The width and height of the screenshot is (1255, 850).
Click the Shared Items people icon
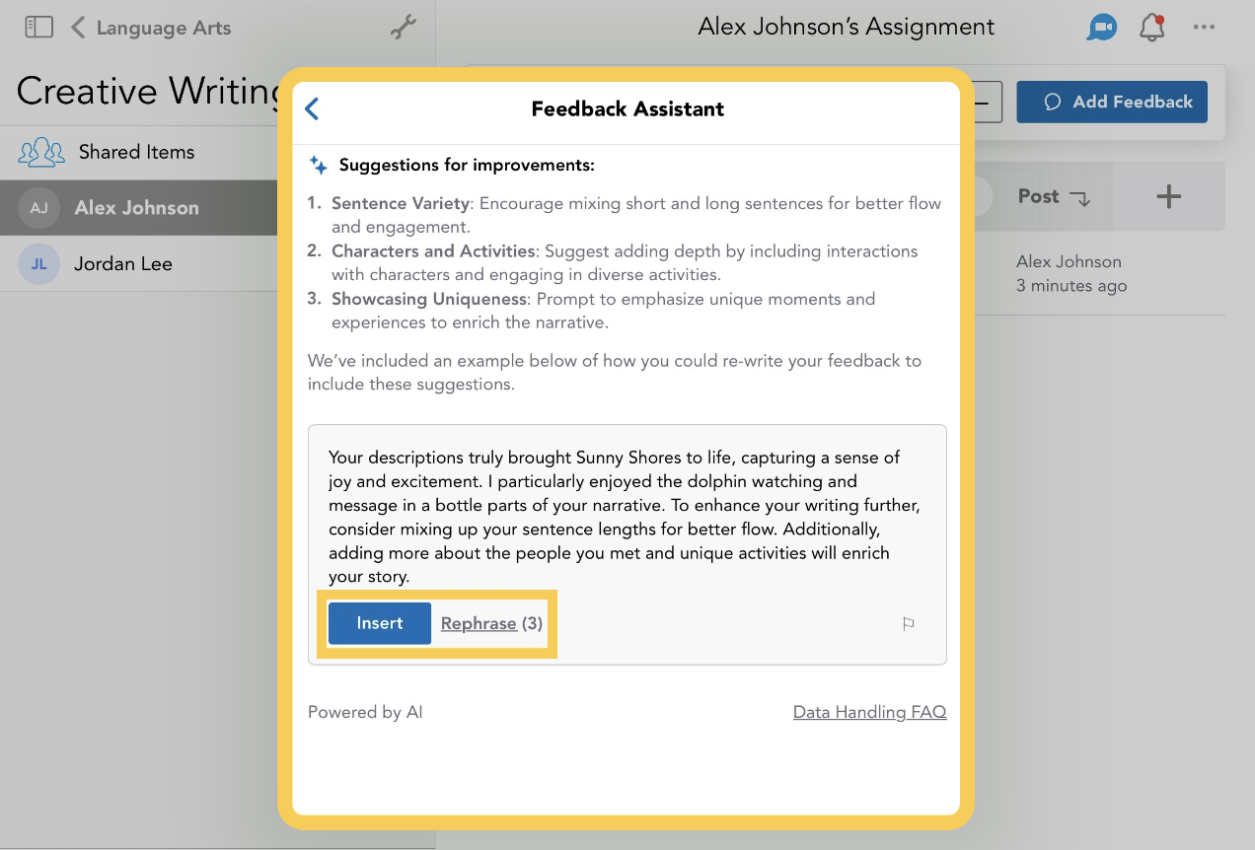point(41,152)
